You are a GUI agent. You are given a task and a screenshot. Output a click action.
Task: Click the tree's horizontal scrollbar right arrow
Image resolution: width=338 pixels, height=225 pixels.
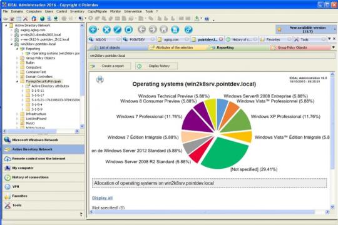click(77, 131)
